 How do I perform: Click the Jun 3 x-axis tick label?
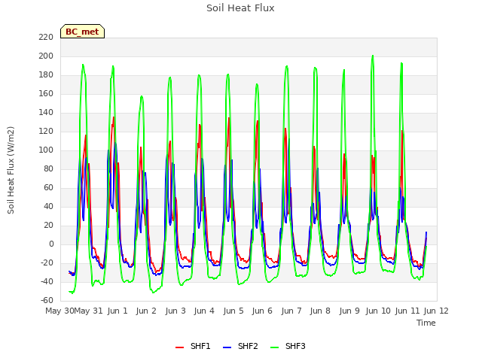click(x=175, y=311)
